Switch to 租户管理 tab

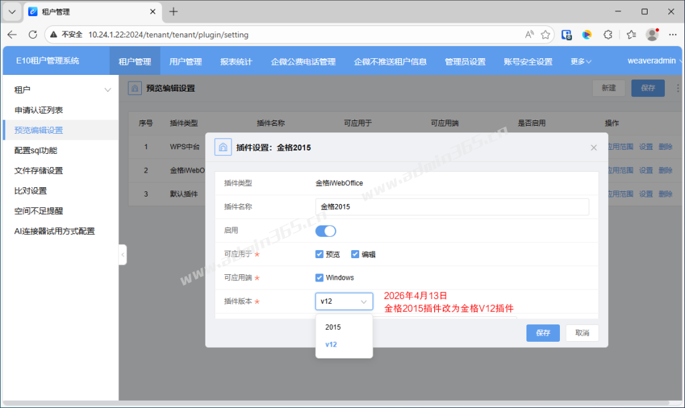(134, 62)
